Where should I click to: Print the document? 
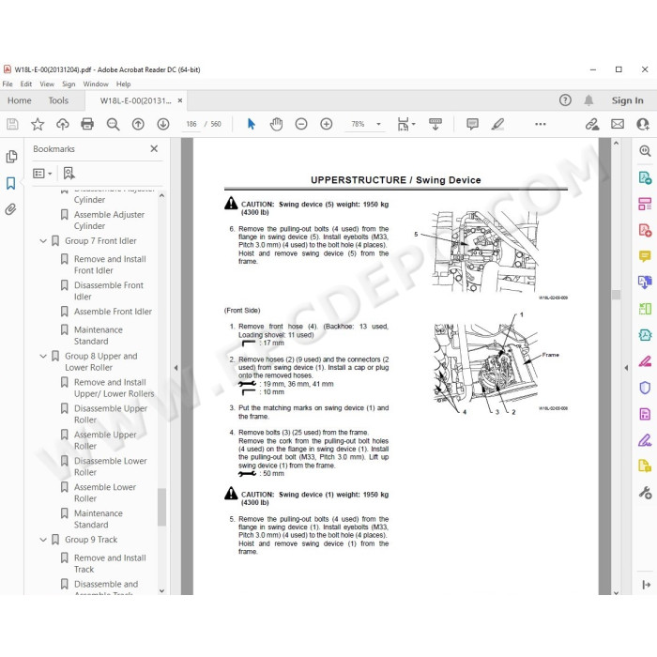click(87, 124)
